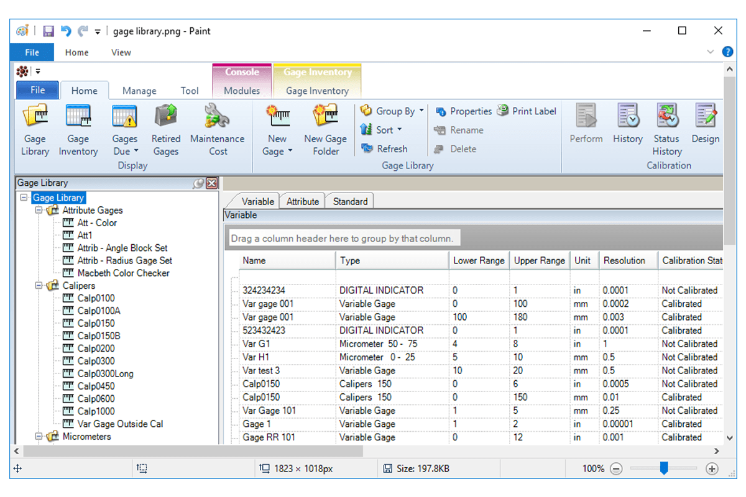Open the Gage Library ribbon icon

[35, 130]
